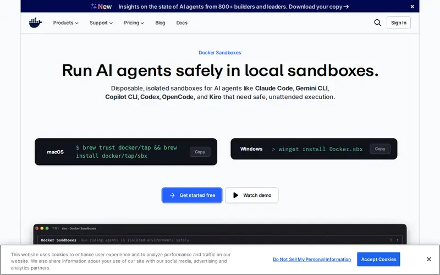This screenshot has width=440, height=275.
Task: Click the Windows label in command box
Action: tap(251, 148)
